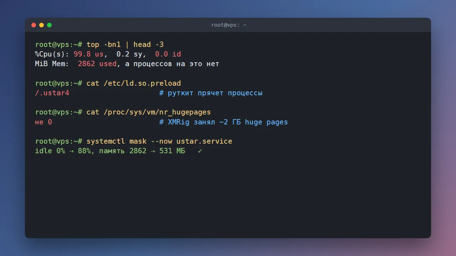Click the green maximize window button
This screenshot has width=456, height=256.
tap(50, 25)
